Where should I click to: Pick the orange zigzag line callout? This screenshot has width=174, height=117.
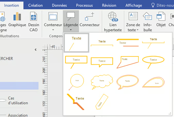pos(76,102)
